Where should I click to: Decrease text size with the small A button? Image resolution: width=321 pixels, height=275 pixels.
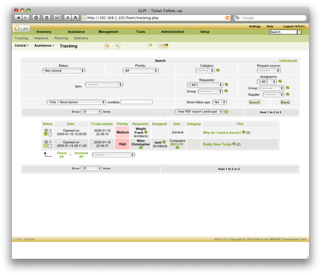pos(68,18)
